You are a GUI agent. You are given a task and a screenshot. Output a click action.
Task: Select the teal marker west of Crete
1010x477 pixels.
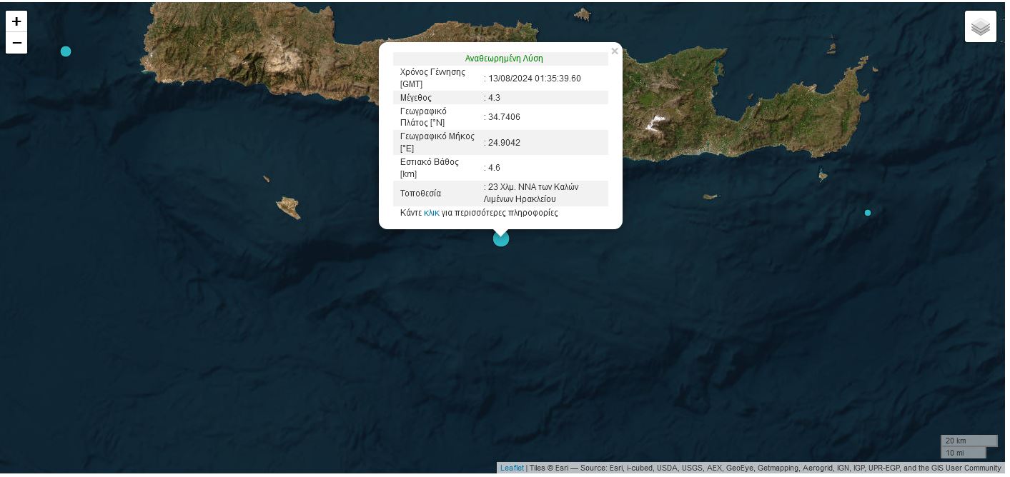[x=66, y=51]
